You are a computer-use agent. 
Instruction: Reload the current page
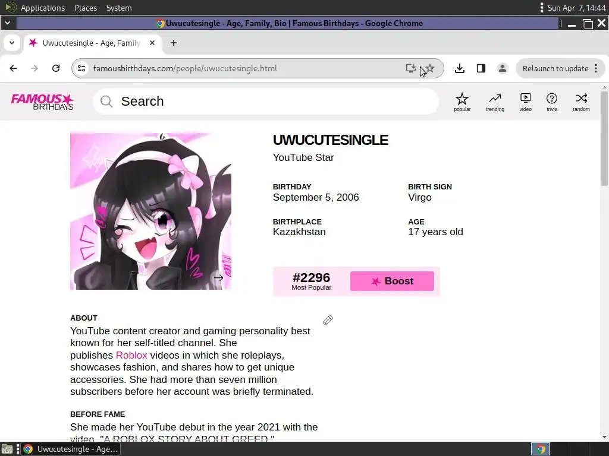point(56,68)
